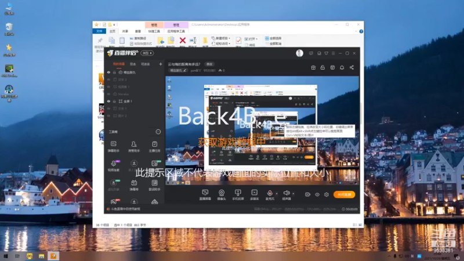Click 复制路径 in Explorer ribbon
This screenshot has width=464, height=261.
pos(138,38)
